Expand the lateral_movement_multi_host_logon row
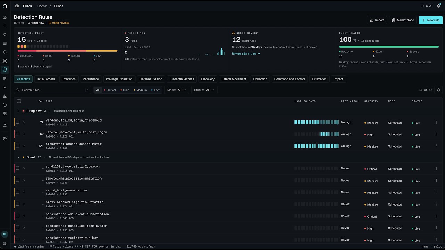 [x=24, y=134]
